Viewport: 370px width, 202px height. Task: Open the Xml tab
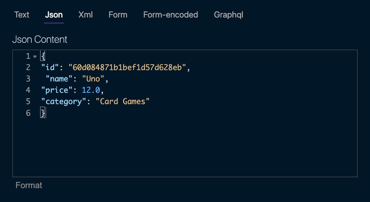[x=85, y=15]
